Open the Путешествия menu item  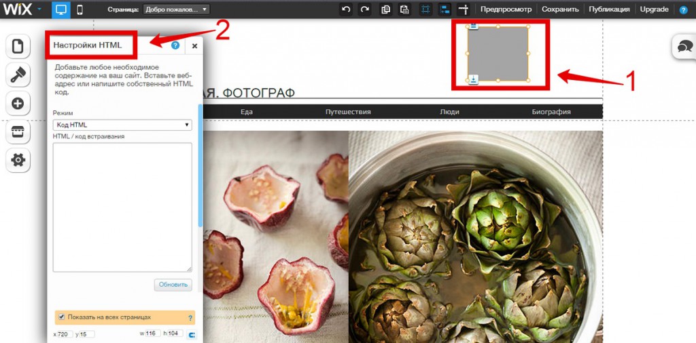tap(348, 112)
